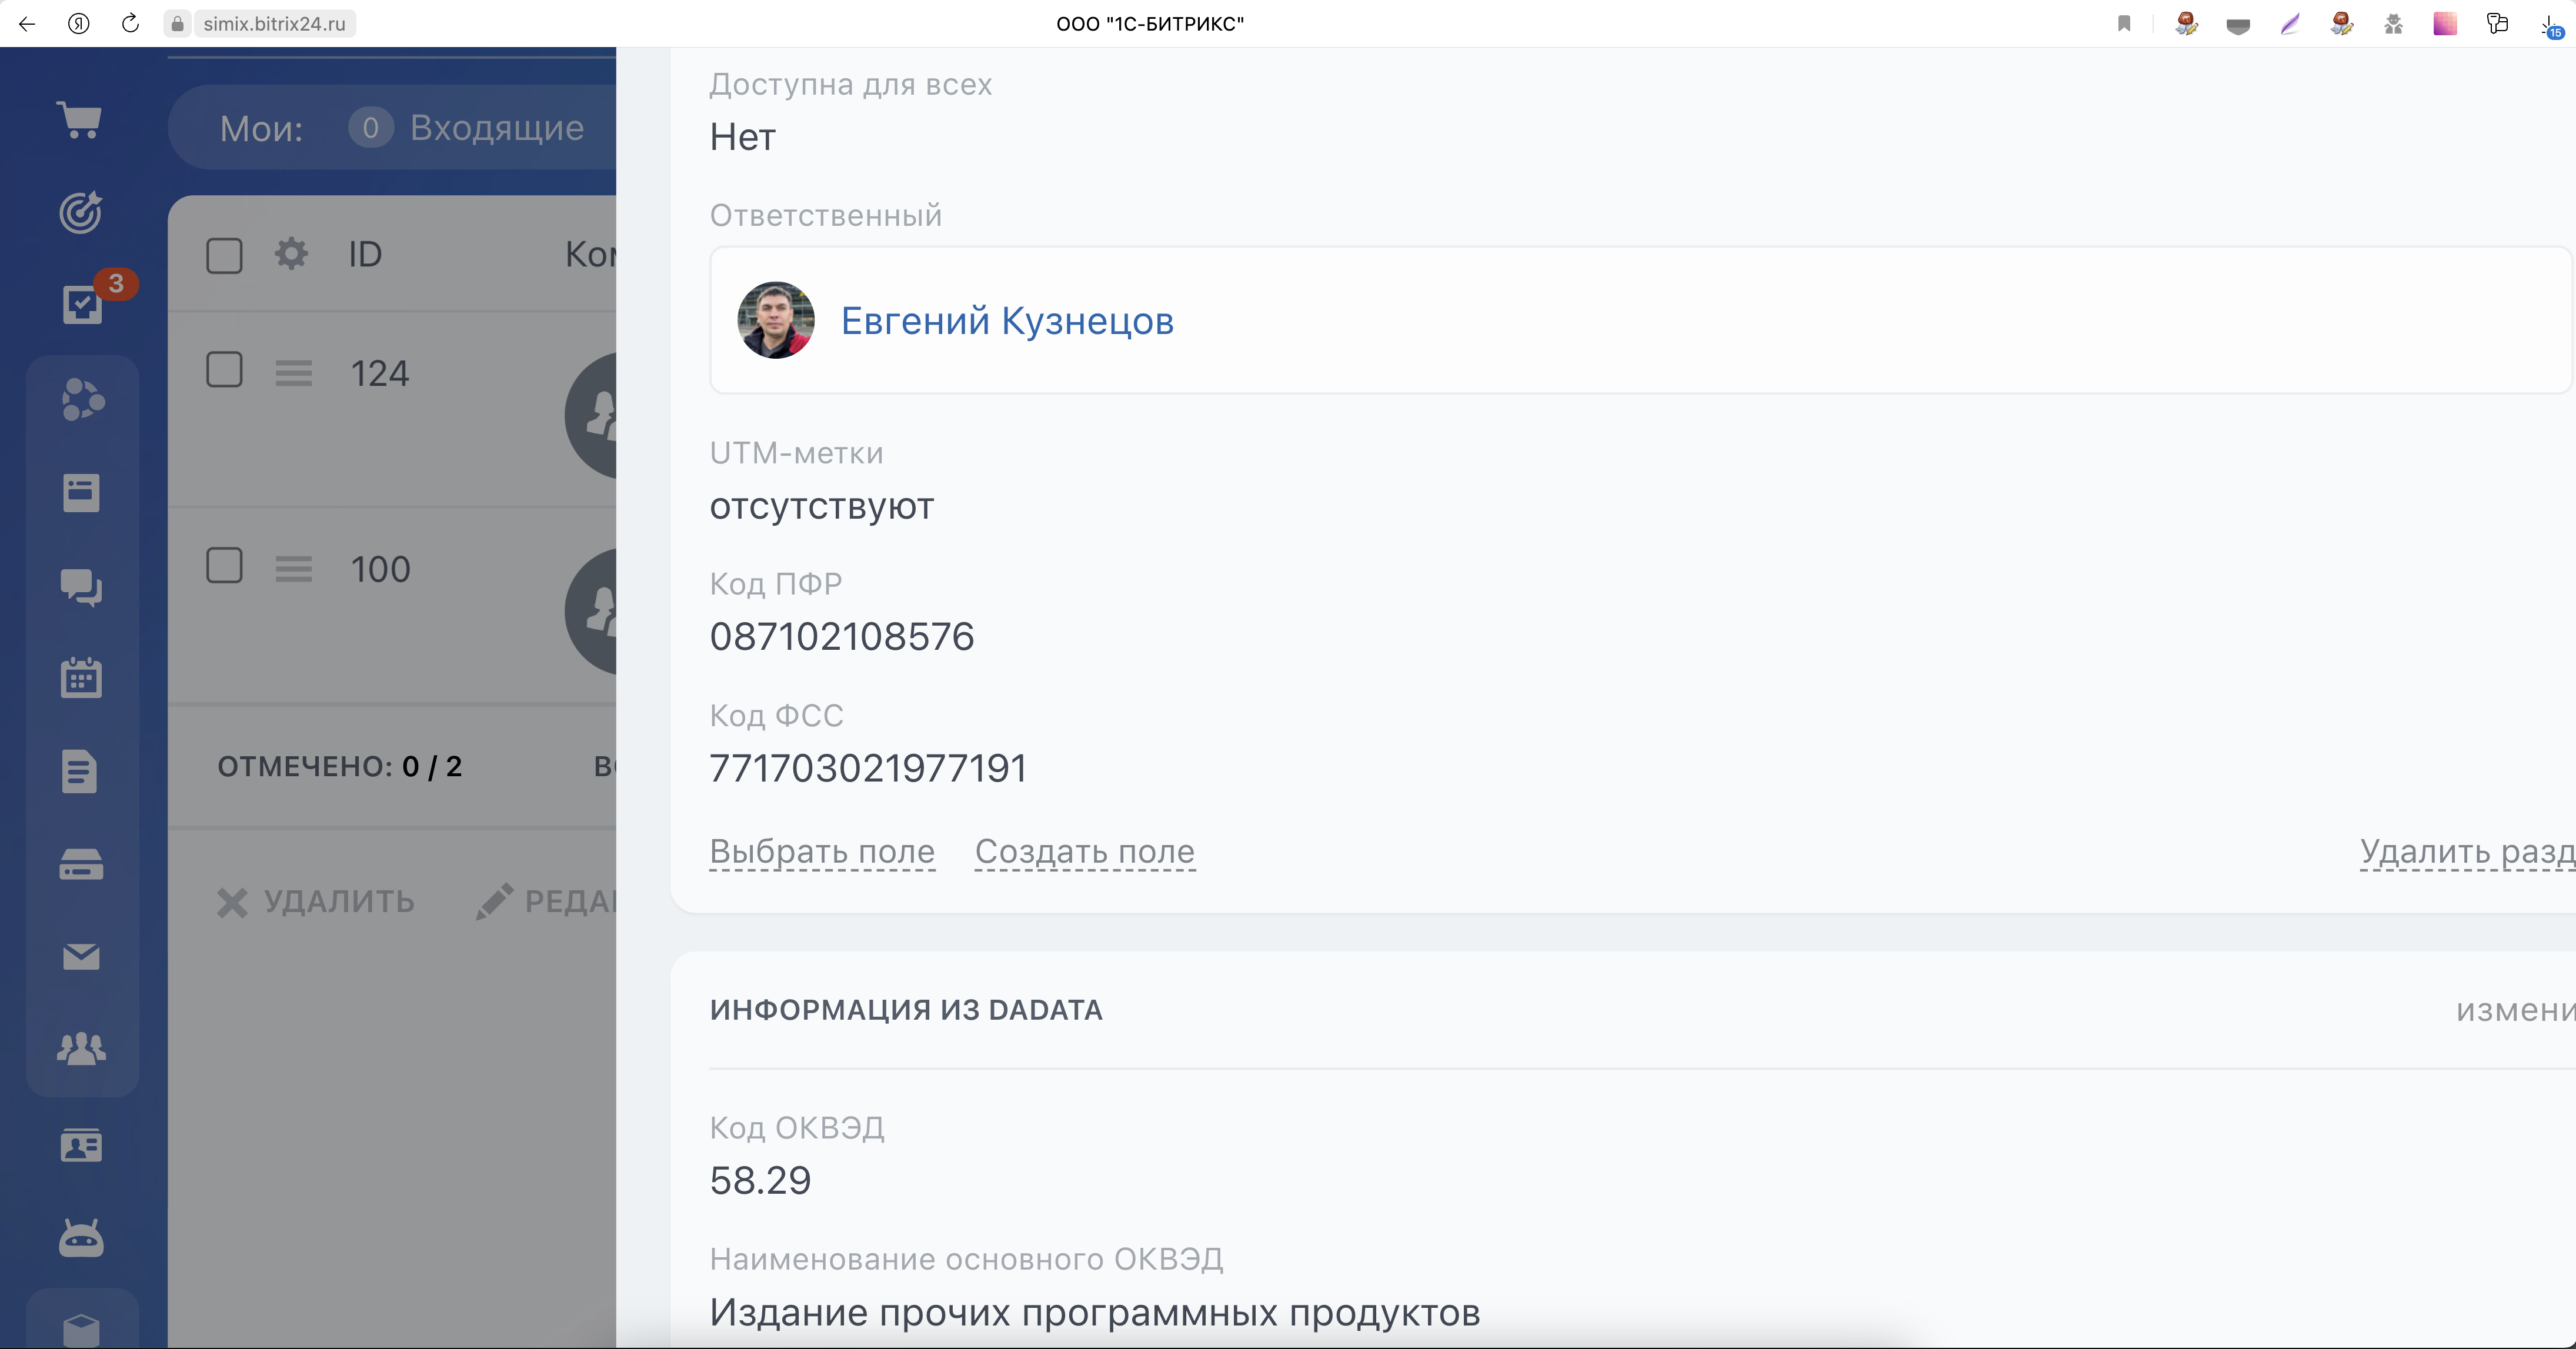Click the browser address bar simix.bitrix24.ru
The image size is (2576, 1349).
274,23
